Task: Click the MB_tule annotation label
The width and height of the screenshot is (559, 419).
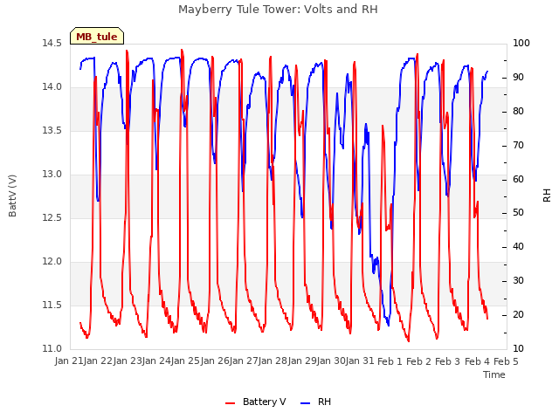Action: point(97,37)
